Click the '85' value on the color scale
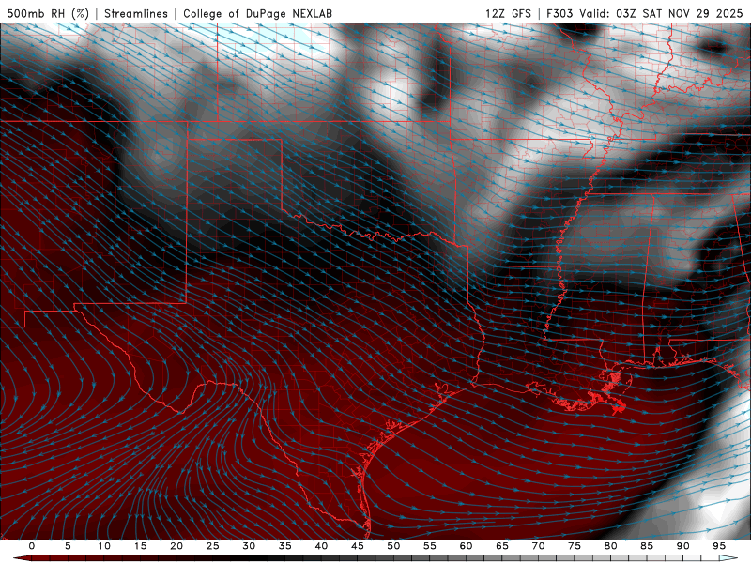This screenshot has width=751, height=563. (647, 546)
